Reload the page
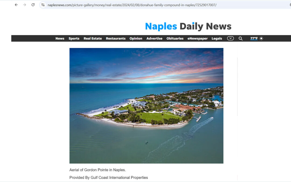291x182 pixels. 33,5
